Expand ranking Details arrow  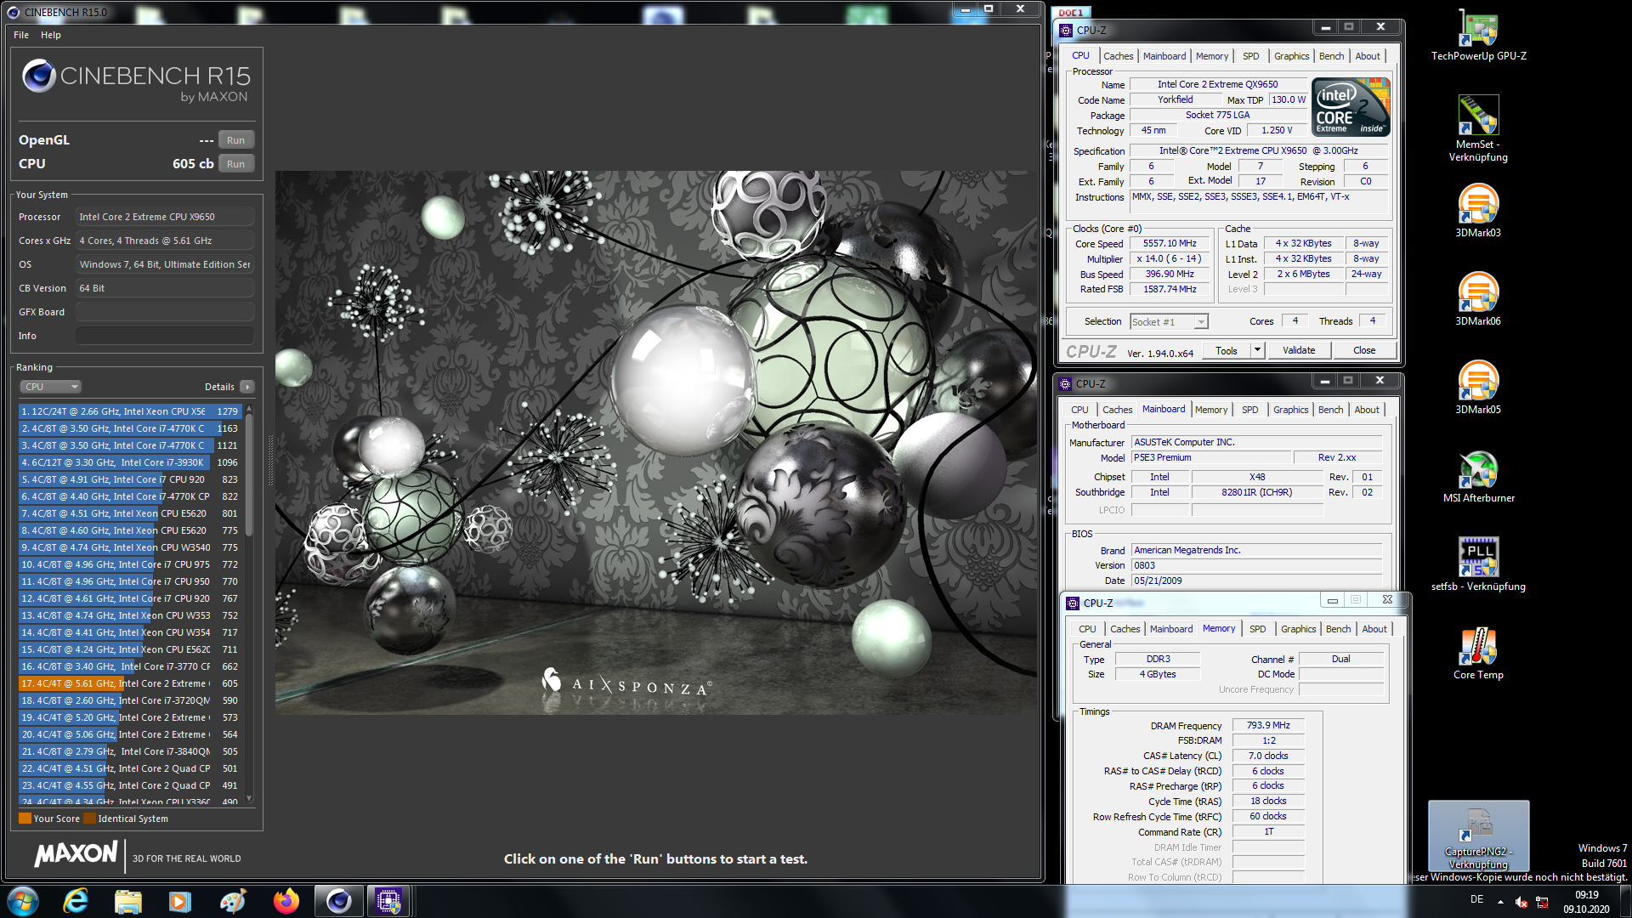247,387
